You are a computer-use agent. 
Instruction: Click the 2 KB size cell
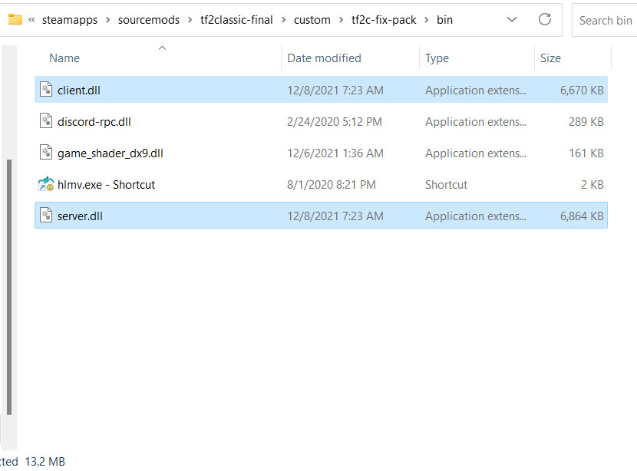[x=592, y=185]
